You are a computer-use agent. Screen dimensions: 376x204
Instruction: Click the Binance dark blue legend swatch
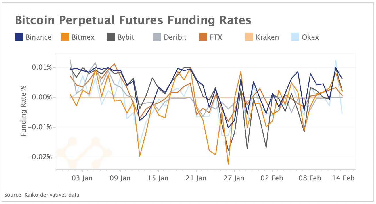(x=19, y=37)
